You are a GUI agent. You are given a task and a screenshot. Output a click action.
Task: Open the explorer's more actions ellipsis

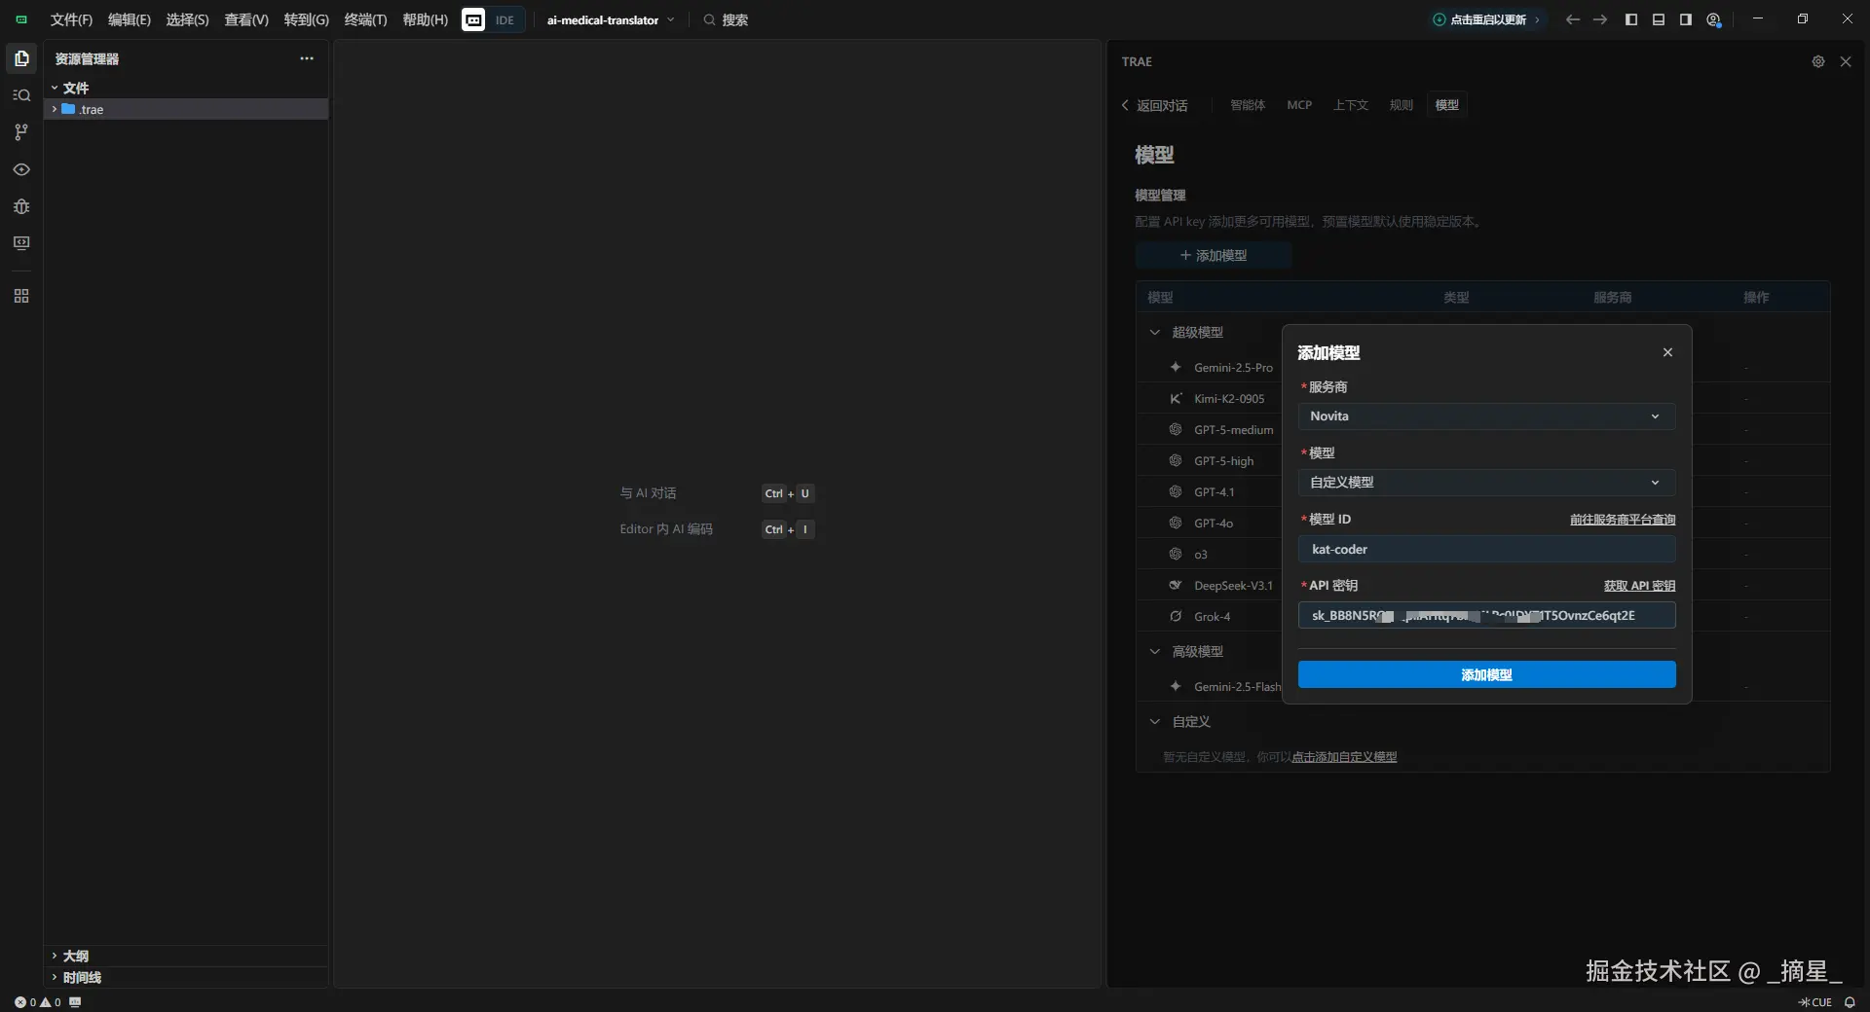[x=307, y=58]
